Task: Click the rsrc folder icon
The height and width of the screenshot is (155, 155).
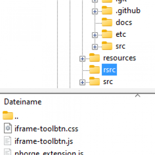Action: 95,69
